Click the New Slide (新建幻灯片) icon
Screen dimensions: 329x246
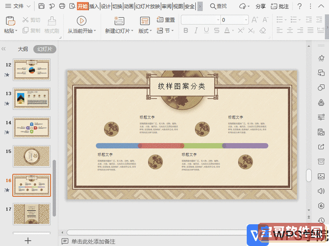click(x=119, y=21)
